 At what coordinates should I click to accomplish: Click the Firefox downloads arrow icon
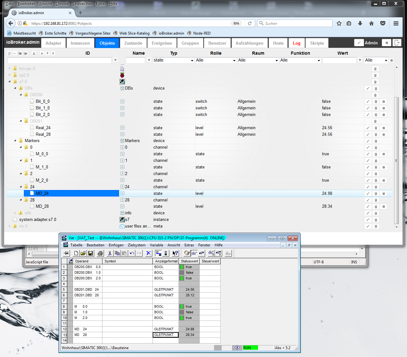coord(360,23)
